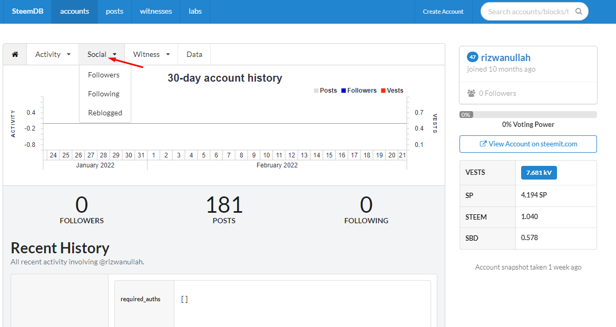Click the 0 FOLLOWING count
This screenshot has width=616, height=327.
click(x=366, y=210)
